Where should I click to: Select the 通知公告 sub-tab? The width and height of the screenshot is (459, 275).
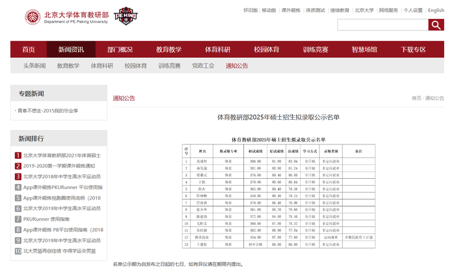coord(237,66)
